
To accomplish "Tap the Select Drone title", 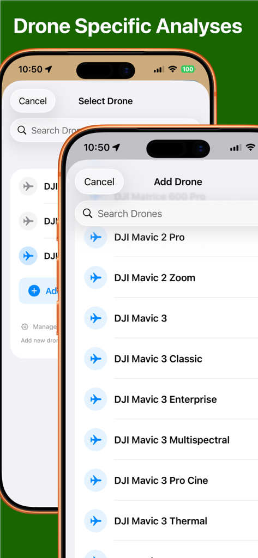I will pos(105,101).
